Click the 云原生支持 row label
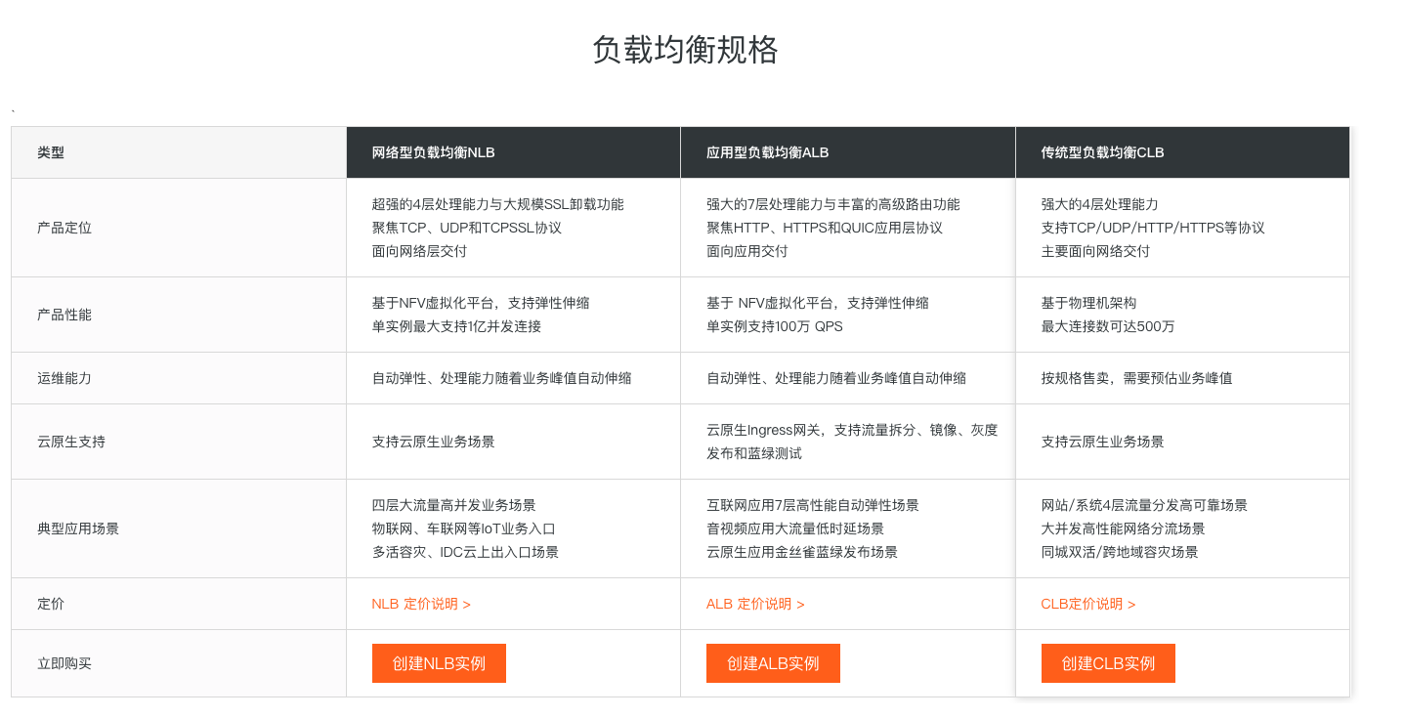The image size is (1406, 718). [x=71, y=442]
